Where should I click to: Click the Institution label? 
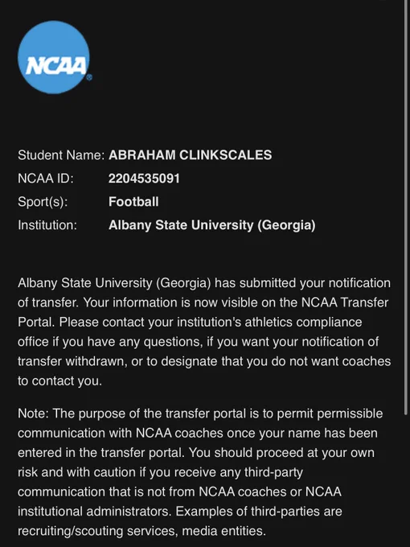point(47,225)
